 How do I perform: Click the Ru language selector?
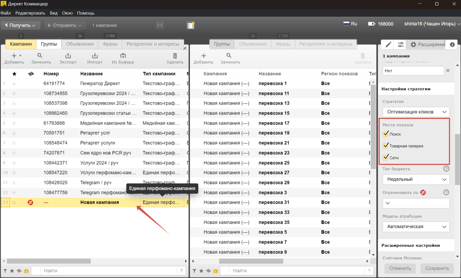pyautogui.click(x=350, y=24)
